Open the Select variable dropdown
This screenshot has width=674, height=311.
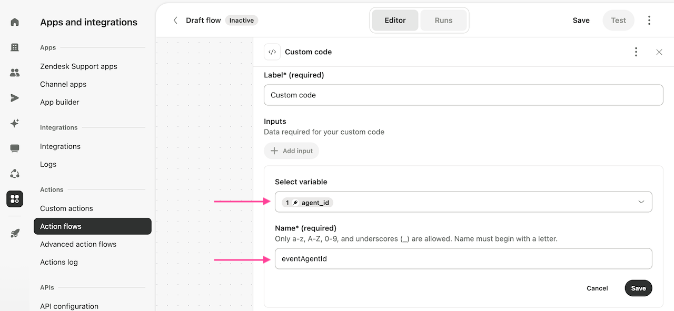463,202
